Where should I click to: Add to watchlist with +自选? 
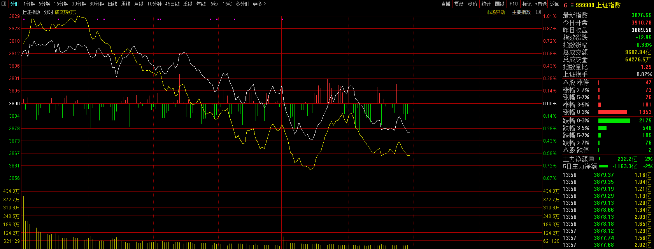coord(541,4)
